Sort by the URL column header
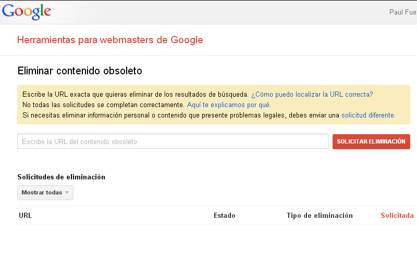Viewport: 417px width, 260px height. [x=25, y=215]
